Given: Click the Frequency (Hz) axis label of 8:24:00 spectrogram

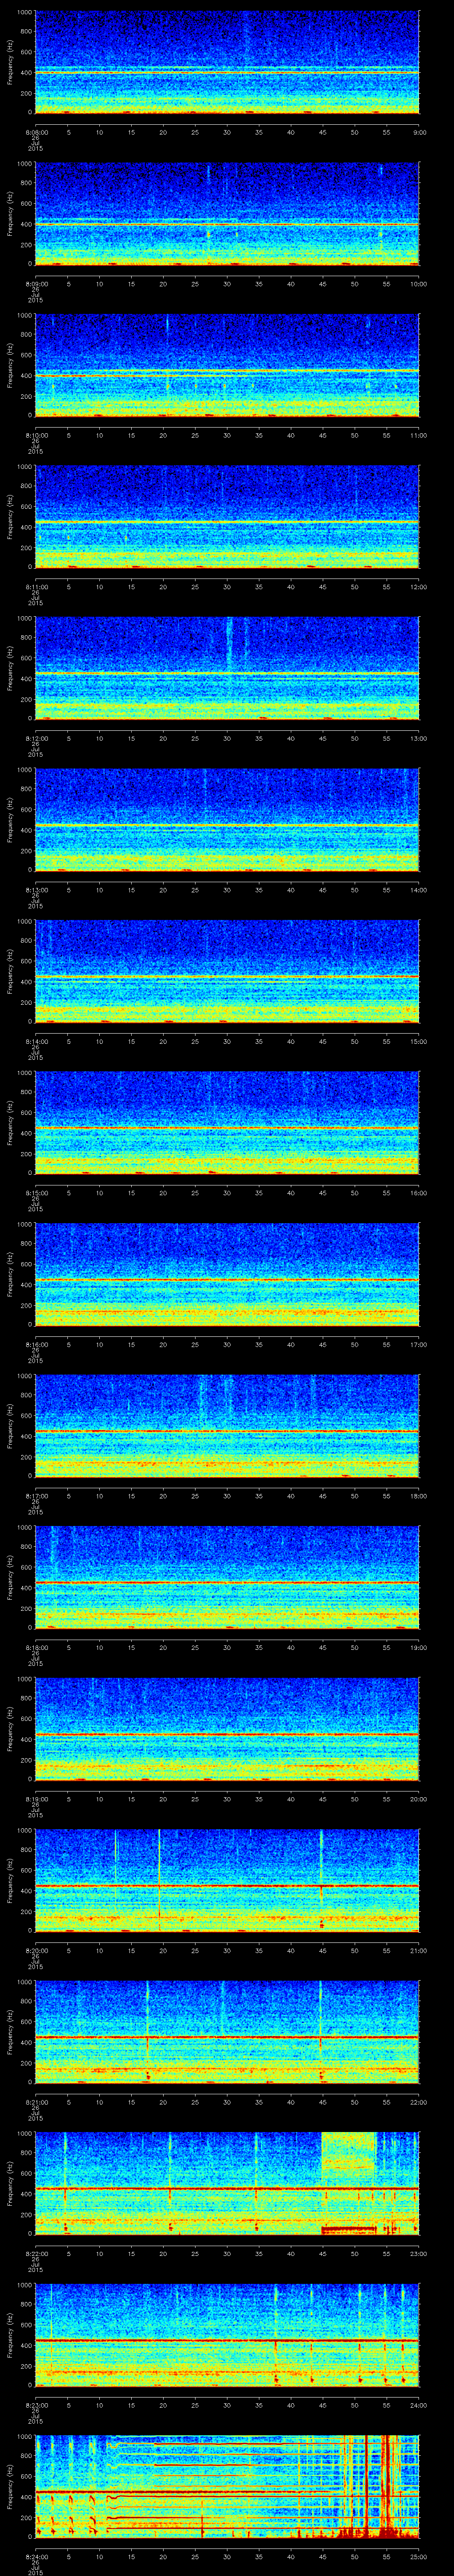Looking at the screenshot, I should point(10,2487).
